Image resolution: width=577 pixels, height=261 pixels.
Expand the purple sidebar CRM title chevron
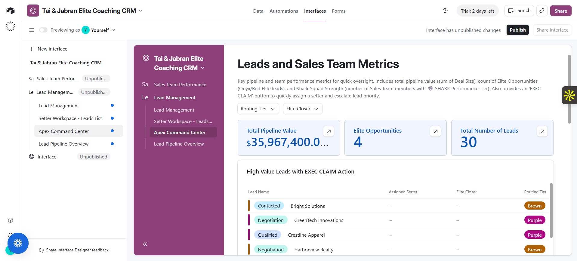tap(202, 68)
